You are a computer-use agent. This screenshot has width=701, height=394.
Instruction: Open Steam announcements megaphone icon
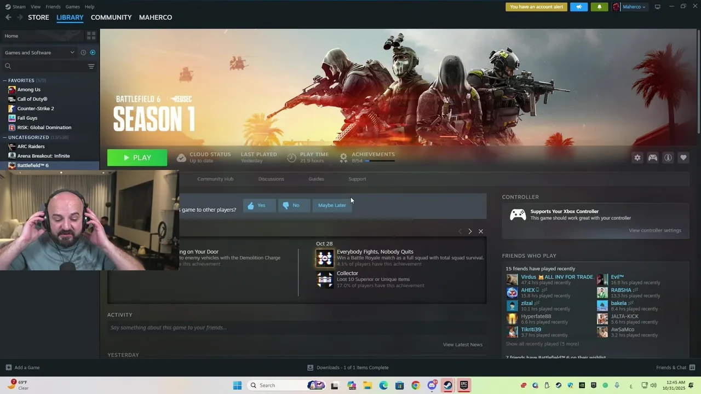tap(579, 7)
